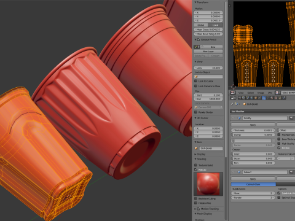Image resolution: width=295 pixels, height=221 pixels.
Task: Toggle the Render Border checkbox
Action: [x=195, y=112]
